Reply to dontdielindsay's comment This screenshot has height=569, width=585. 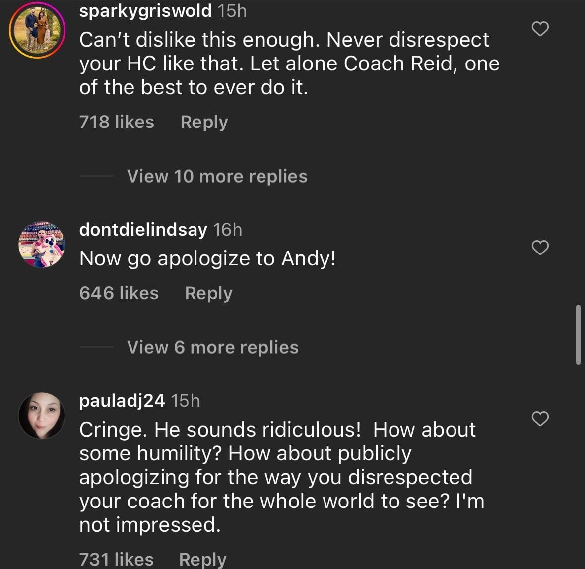click(208, 293)
